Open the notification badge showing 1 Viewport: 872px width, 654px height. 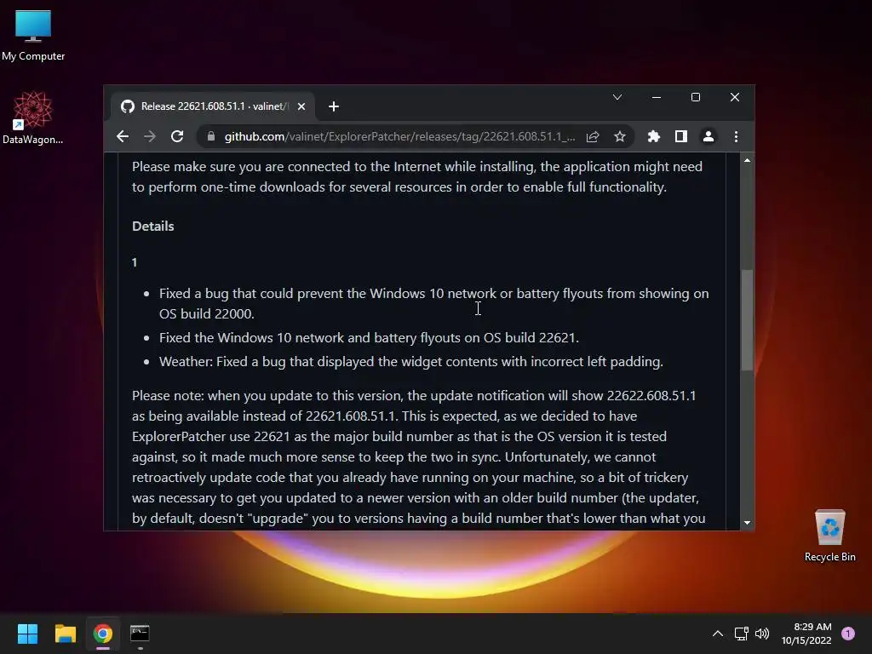(x=848, y=634)
